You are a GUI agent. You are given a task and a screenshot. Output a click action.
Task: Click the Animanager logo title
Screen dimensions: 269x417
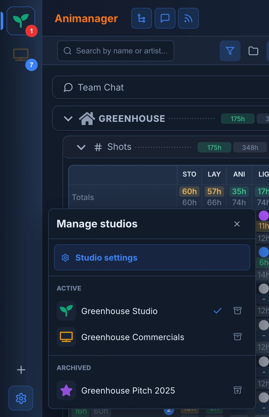coord(86,19)
